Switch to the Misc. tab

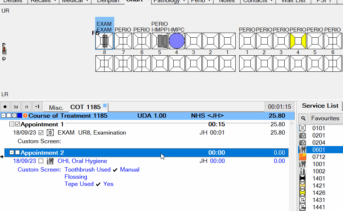pyautogui.click(x=56, y=108)
